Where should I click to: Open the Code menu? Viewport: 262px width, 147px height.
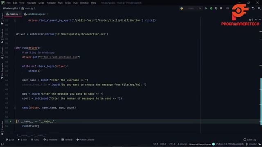point(41,3)
